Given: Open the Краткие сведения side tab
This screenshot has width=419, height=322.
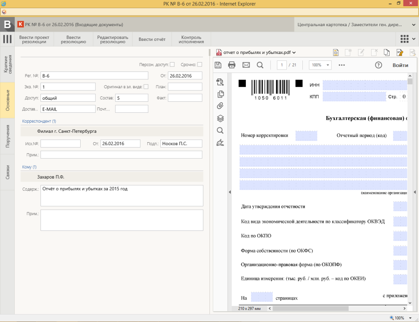Looking at the screenshot, I should click(x=7, y=64).
